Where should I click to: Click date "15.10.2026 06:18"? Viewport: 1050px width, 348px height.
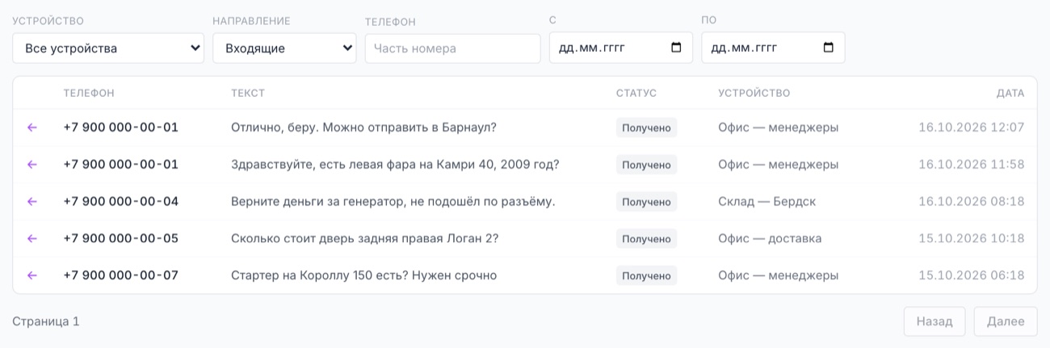pyautogui.click(x=972, y=276)
